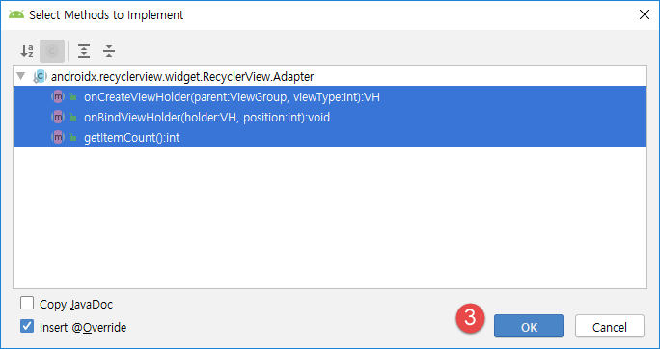Viewport: 660px width, 349px height.
Task: Confirm with the OK button
Action: click(x=529, y=326)
